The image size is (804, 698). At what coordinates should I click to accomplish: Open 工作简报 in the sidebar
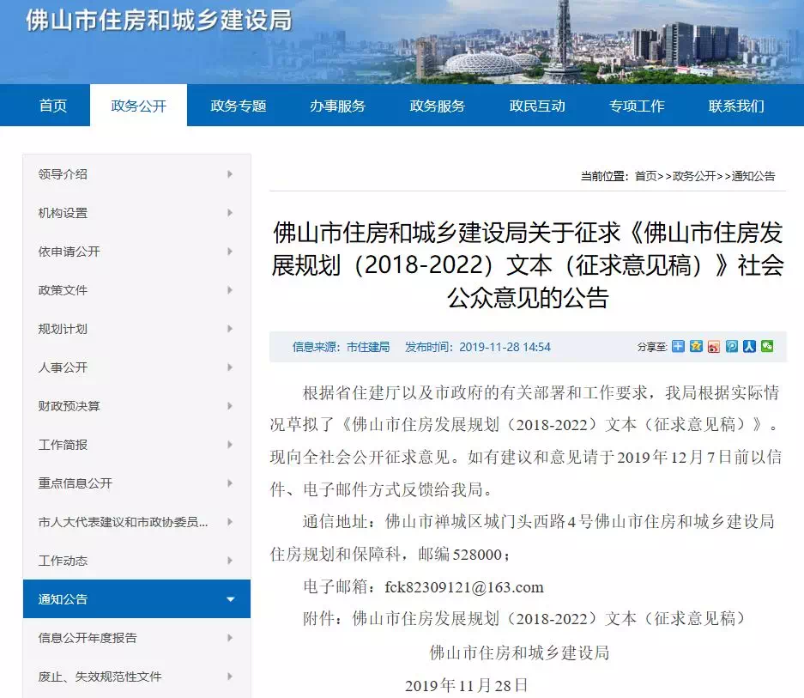[63, 445]
